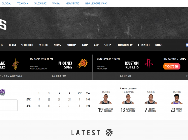
Task: Go to the VIDEOS section
Action: point(44,45)
